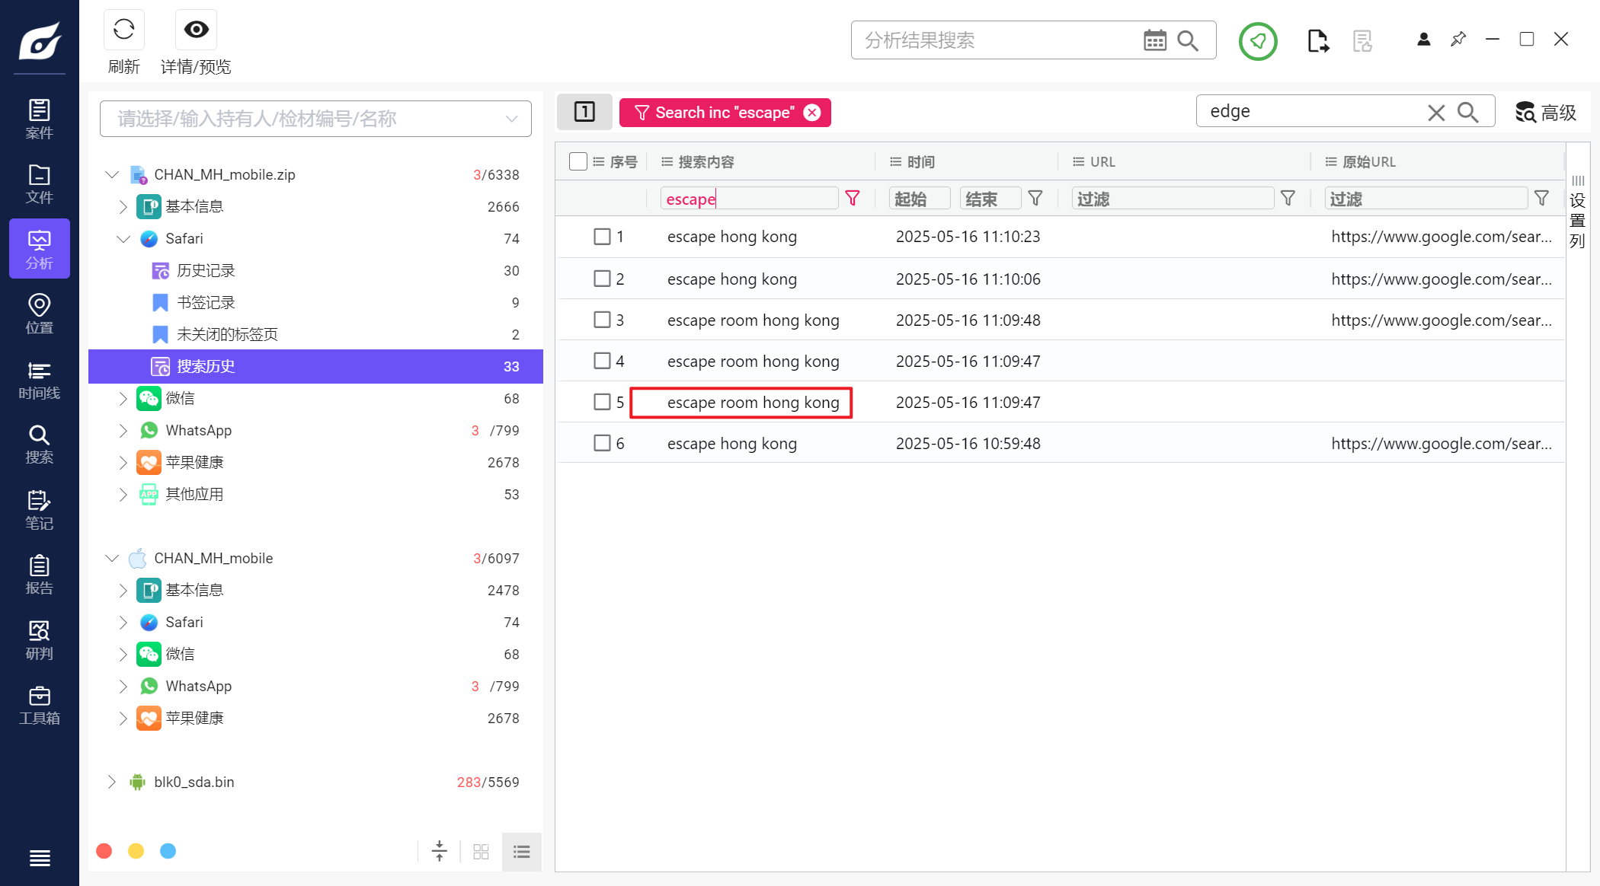
Task: Click the calendar icon in analysis search
Action: pyautogui.click(x=1154, y=40)
